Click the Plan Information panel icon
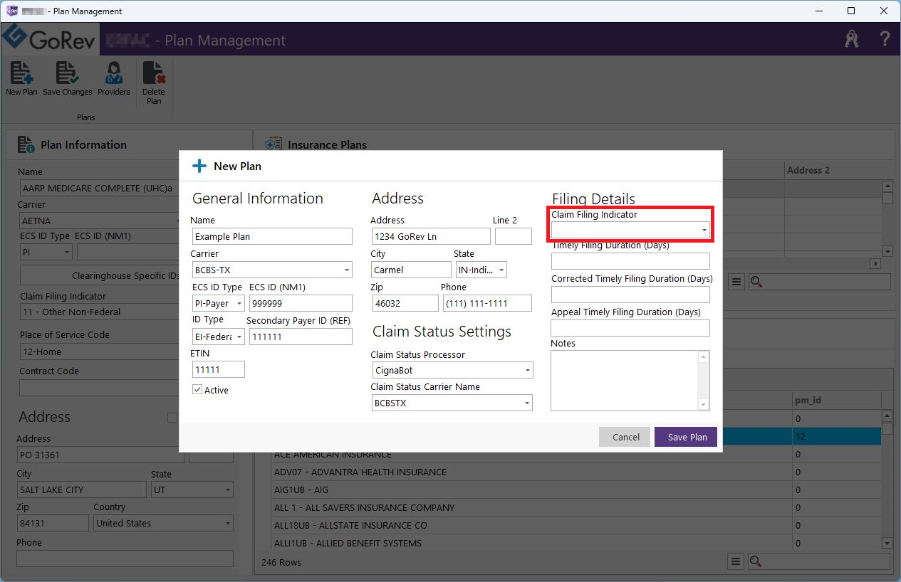This screenshot has height=582, width=901. [x=26, y=145]
